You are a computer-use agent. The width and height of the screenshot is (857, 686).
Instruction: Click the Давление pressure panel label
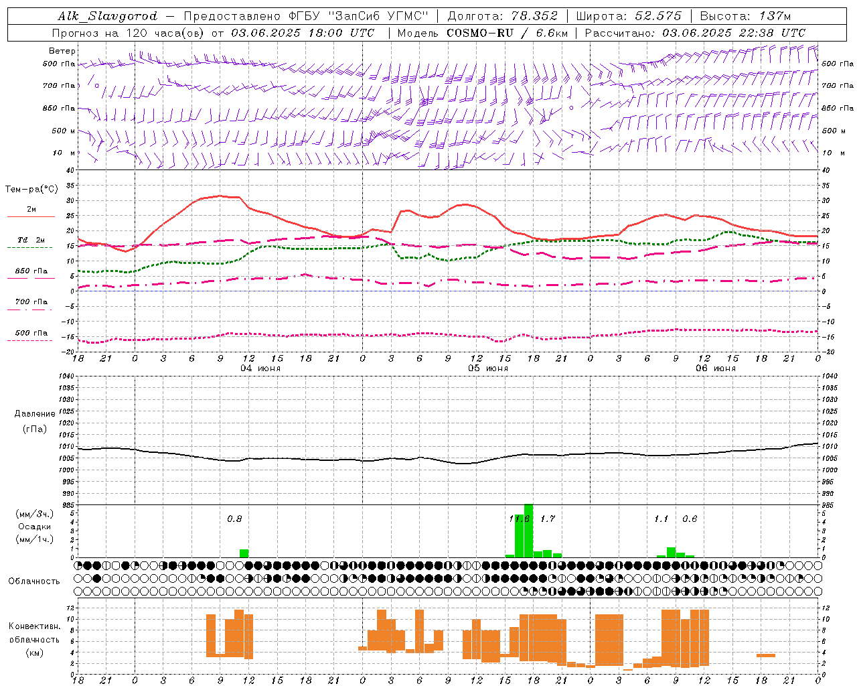pyautogui.click(x=35, y=414)
